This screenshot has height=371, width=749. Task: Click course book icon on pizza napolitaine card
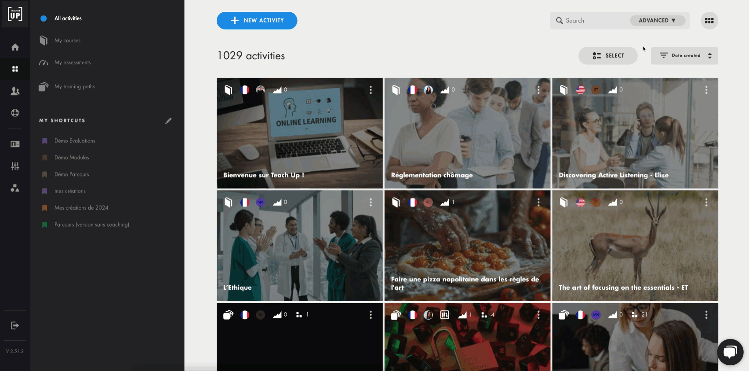click(396, 202)
